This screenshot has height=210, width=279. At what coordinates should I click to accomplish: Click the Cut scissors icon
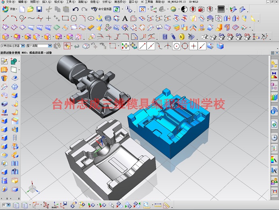pyautogui.click(x=49, y=9)
